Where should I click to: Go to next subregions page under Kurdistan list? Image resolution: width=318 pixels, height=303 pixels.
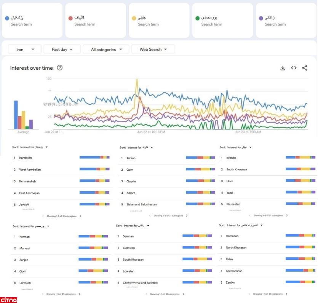pos(80,216)
